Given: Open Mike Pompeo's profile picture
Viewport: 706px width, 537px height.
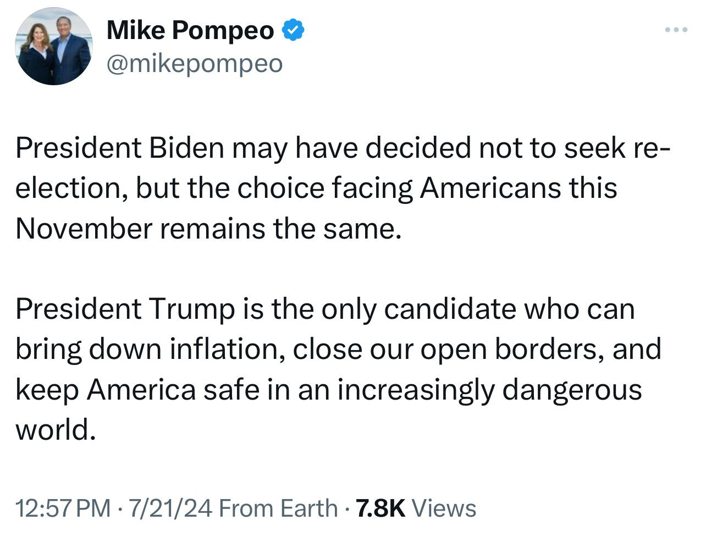Looking at the screenshot, I should coord(54,46).
